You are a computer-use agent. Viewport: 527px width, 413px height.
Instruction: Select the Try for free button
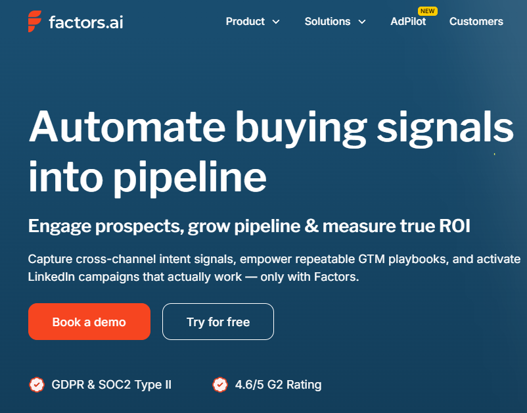point(218,322)
